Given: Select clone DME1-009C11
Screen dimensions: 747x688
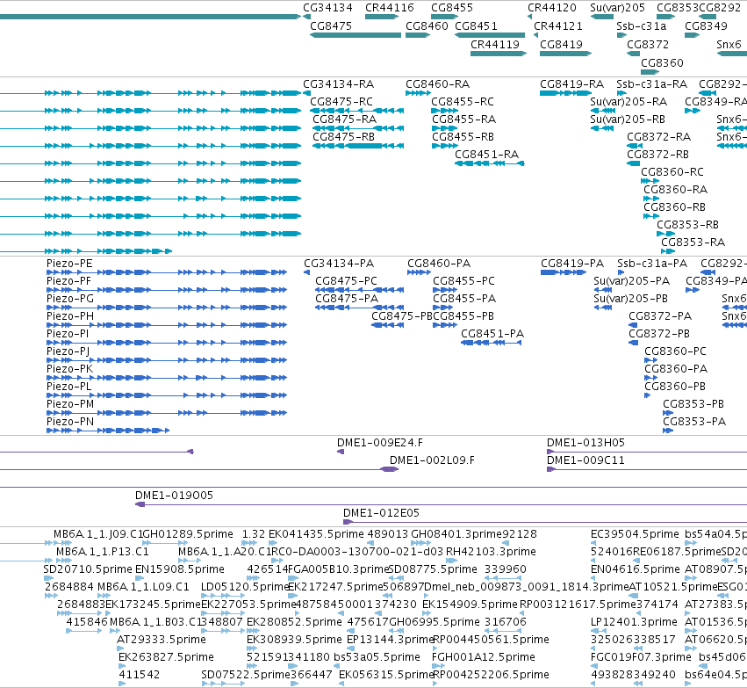Looking at the screenshot, I should tap(585, 460).
